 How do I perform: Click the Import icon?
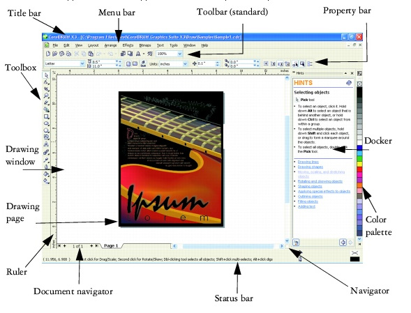[123, 54]
